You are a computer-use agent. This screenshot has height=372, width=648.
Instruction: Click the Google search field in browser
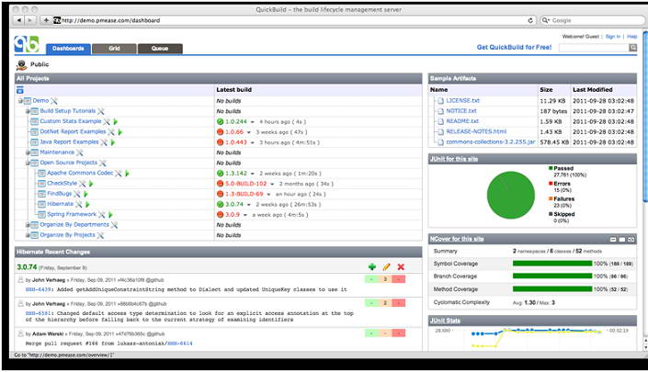(592, 20)
